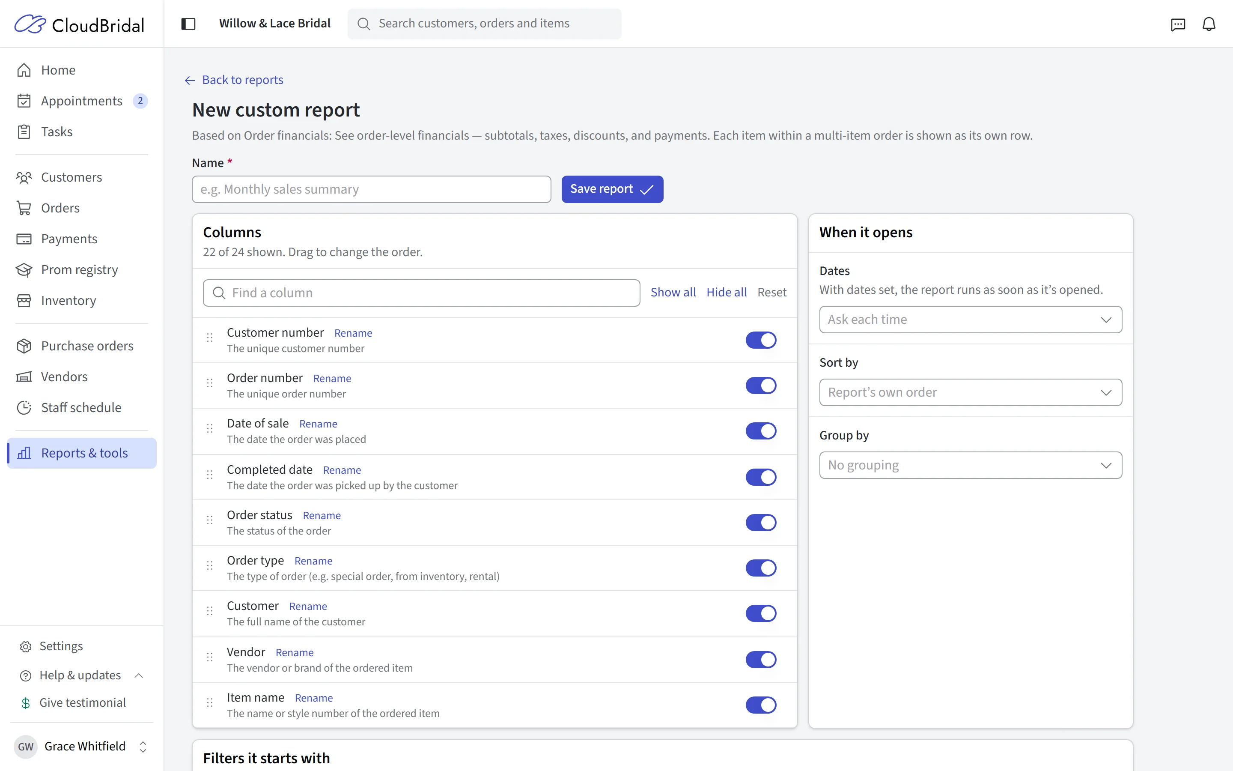Click the GW user avatar

point(26,747)
